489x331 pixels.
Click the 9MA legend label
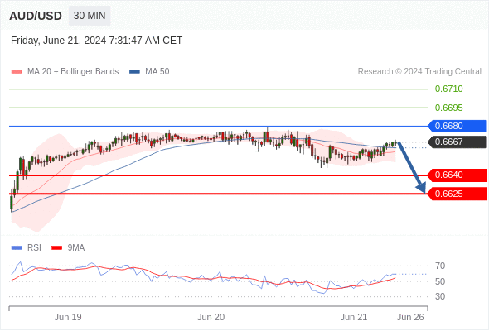[x=75, y=248]
